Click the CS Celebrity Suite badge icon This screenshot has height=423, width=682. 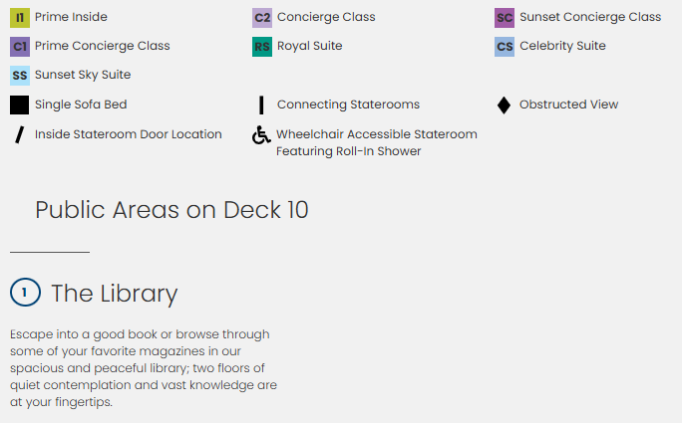tap(505, 46)
